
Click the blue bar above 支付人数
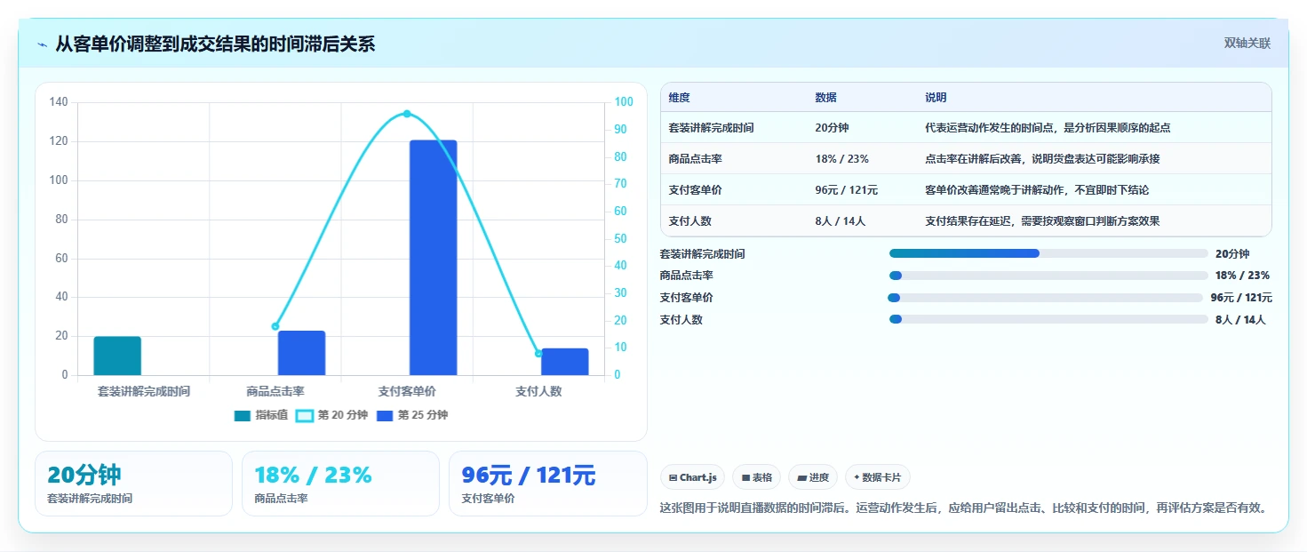[x=565, y=362]
